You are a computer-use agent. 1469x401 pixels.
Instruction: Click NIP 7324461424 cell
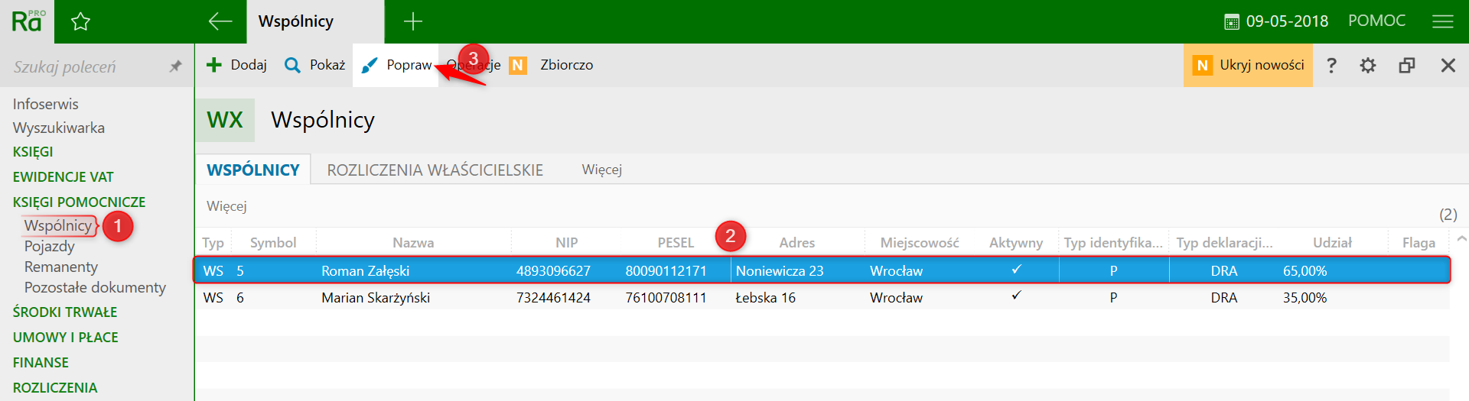(553, 297)
